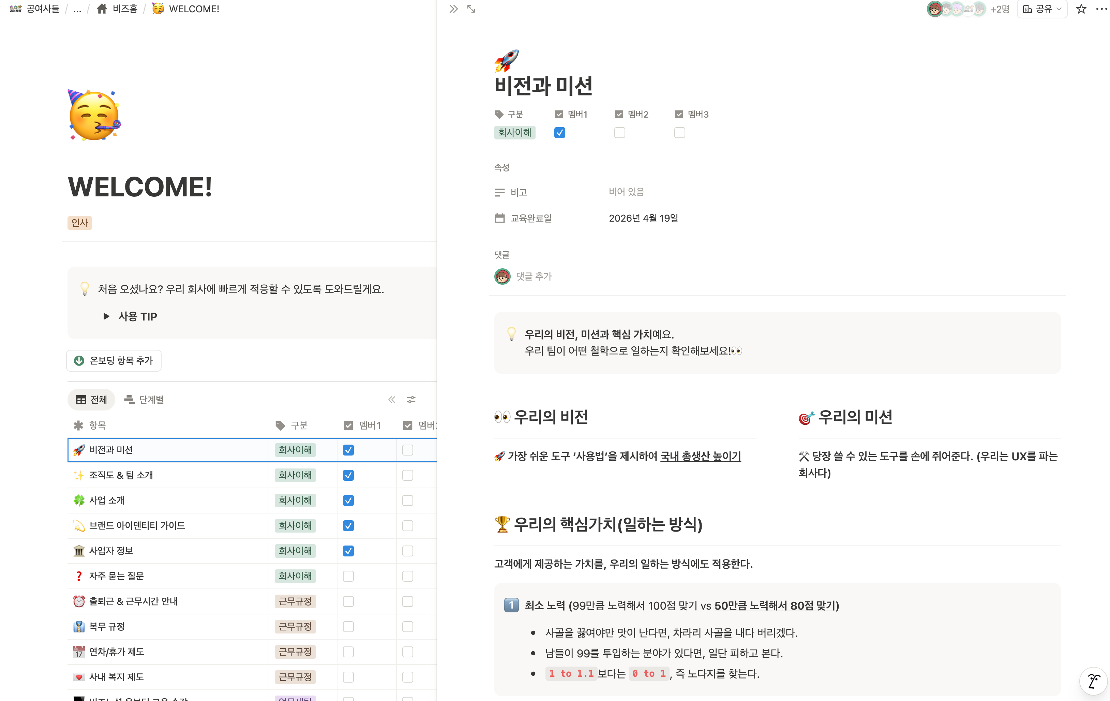Open the page in full-page view

[x=471, y=9]
